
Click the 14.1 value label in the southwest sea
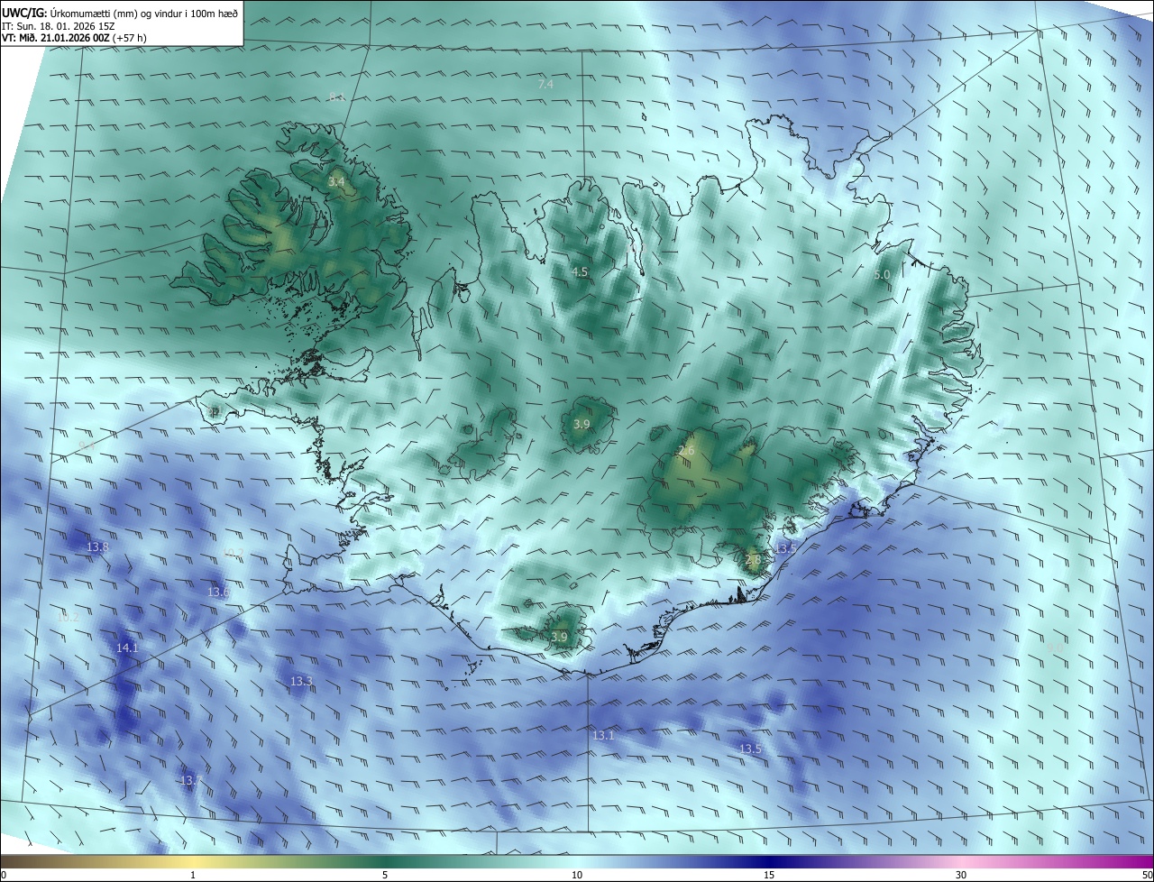point(127,648)
